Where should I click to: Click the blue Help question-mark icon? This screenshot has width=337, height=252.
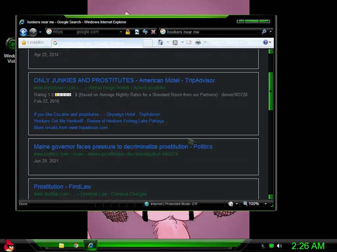pos(266,42)
